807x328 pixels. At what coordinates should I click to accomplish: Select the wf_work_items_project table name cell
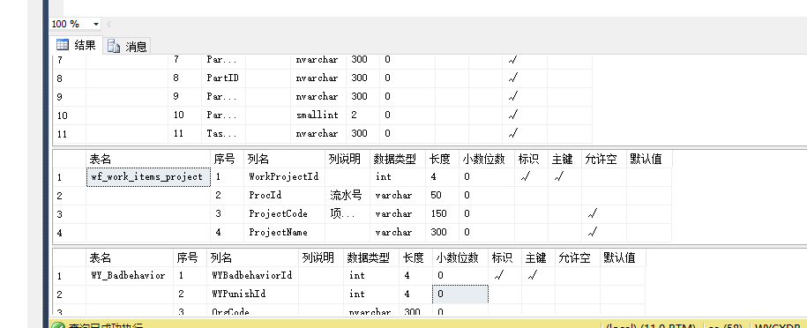tap(147, 176)
